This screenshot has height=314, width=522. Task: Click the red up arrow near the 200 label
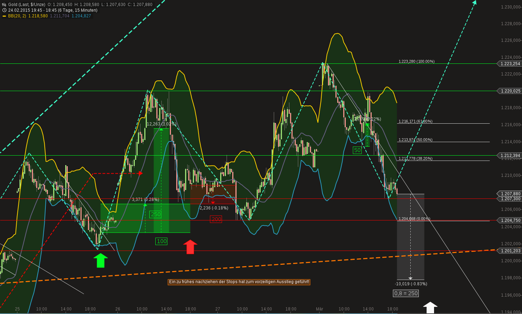pyautogui.click(x=190, y=247)
